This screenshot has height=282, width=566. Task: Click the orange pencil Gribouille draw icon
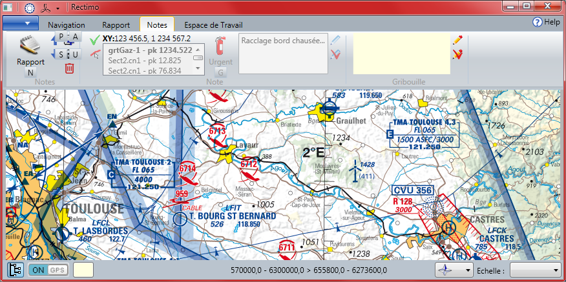457,39
